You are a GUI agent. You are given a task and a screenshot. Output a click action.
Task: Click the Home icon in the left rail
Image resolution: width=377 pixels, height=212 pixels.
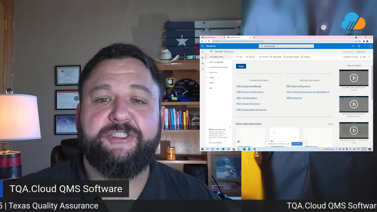click(202, 52)
